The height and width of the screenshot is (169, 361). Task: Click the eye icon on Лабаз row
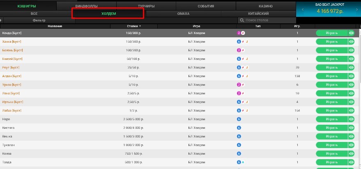point(351,110)
